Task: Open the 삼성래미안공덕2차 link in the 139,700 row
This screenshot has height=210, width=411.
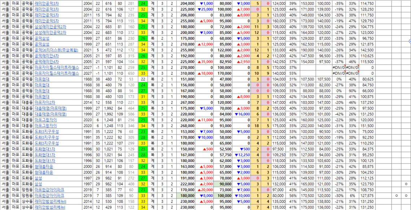Action: [50, 27]
